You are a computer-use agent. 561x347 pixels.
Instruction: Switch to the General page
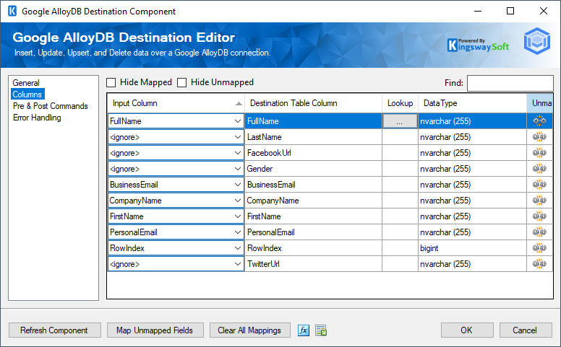pos(26,83)
